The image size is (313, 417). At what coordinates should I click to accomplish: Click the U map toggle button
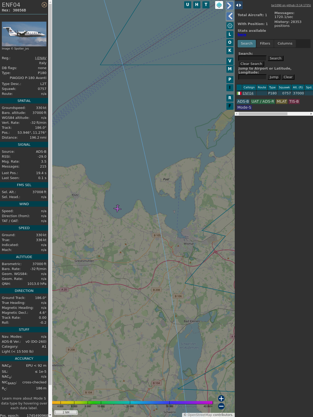pos(188,5)
